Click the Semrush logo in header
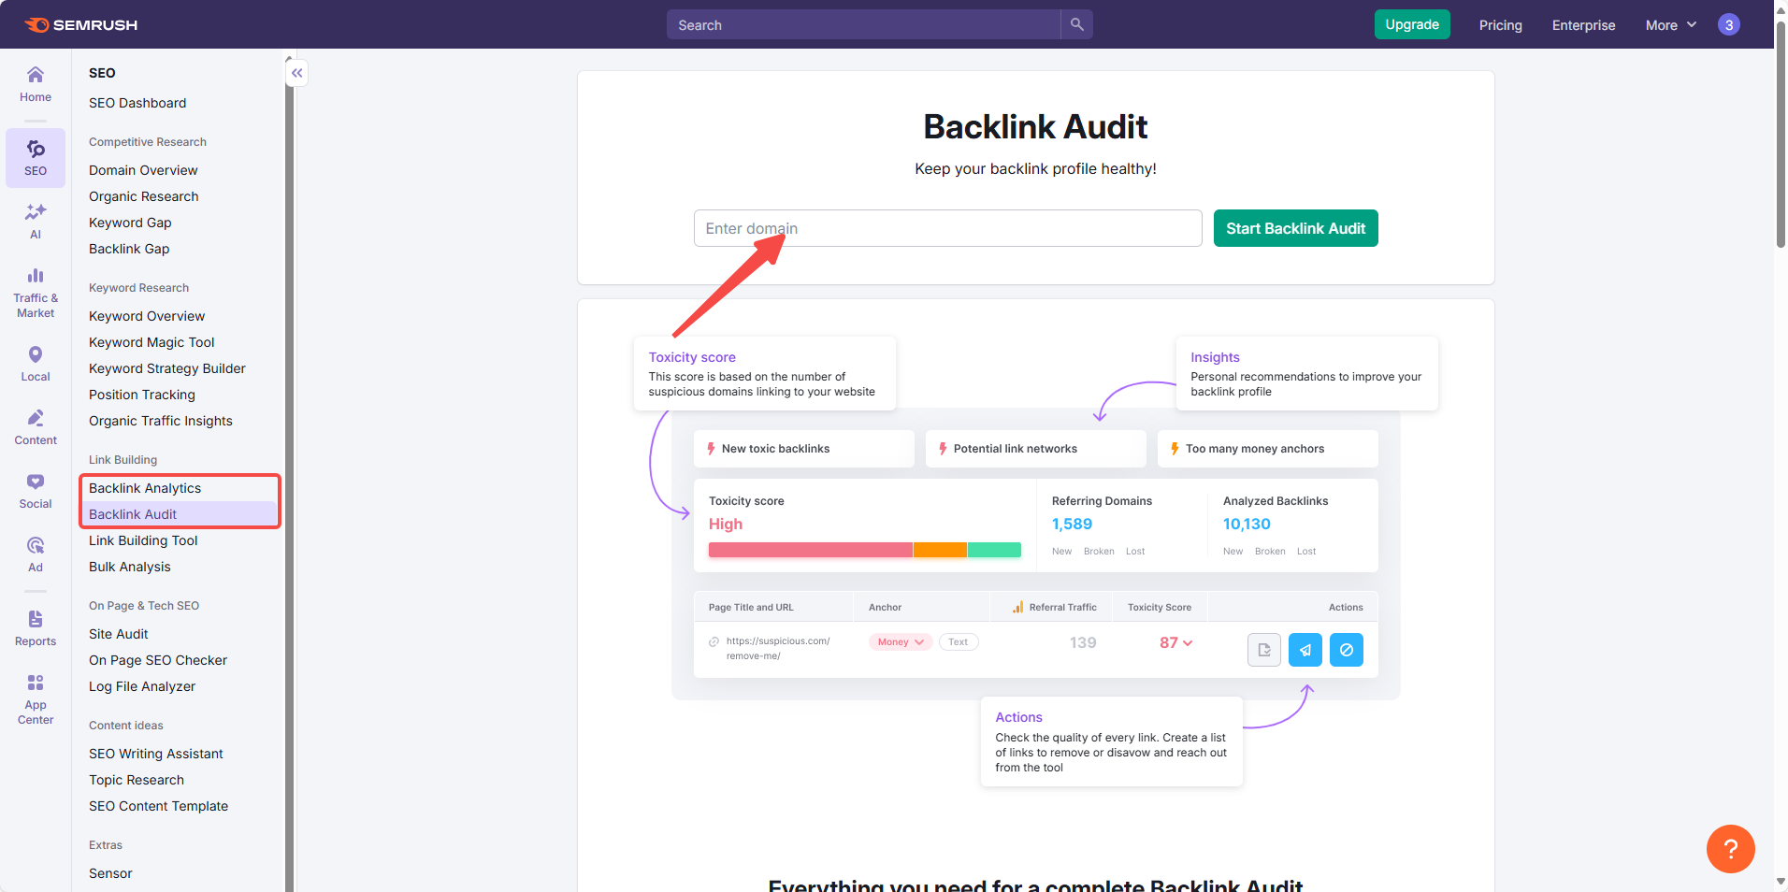1788x892 pixels. [81, 25]
